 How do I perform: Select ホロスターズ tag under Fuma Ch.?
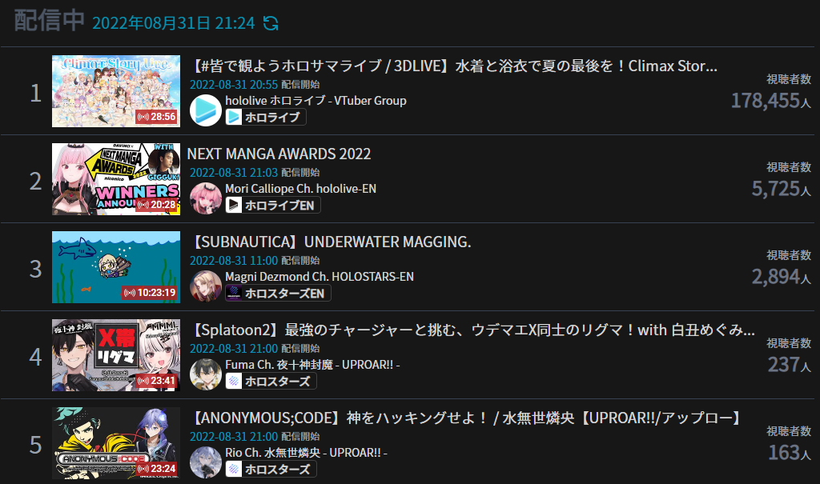pyautogui.click(x=271, y=381)
